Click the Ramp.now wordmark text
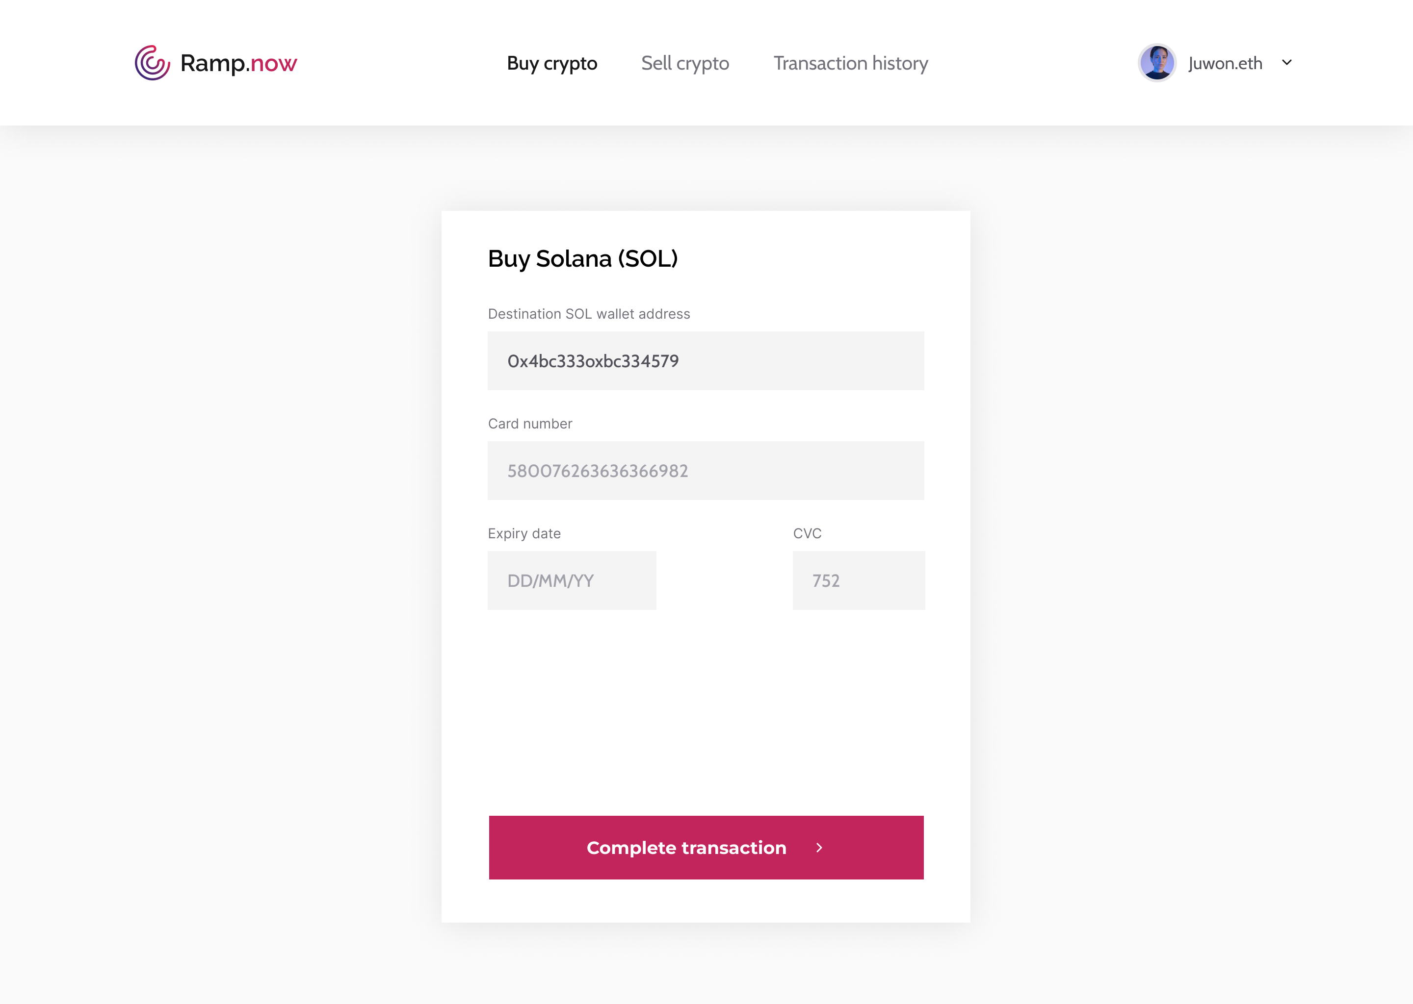Viewport: 1413px width, 1004px height. pyautogui.click(x=238, y=63)
